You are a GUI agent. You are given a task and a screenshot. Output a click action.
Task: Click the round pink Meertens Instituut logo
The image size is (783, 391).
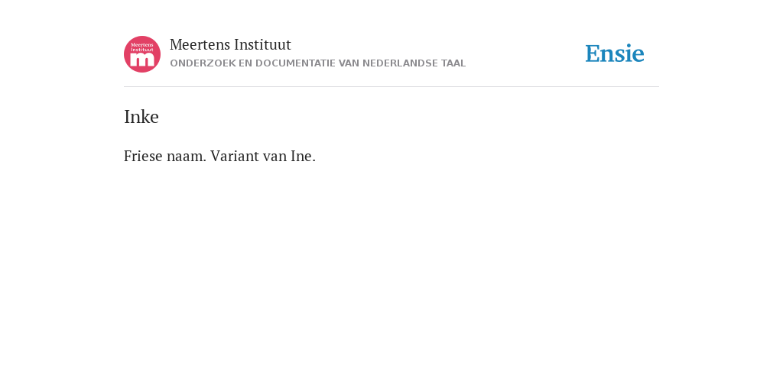142,54
